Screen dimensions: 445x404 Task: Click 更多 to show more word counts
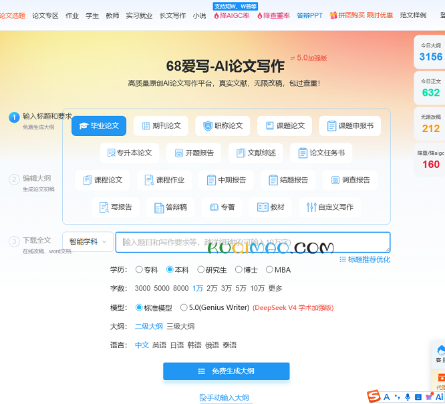tap(275, 288)
